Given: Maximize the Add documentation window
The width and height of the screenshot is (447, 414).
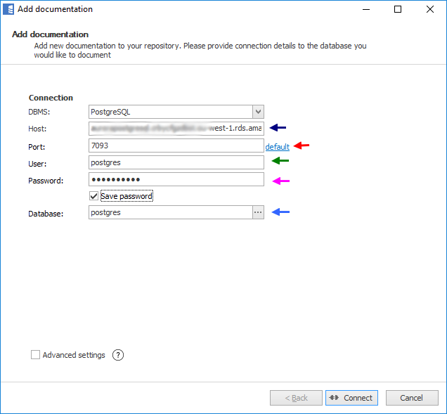Looking at the screenshot, I should click(398, 9).
